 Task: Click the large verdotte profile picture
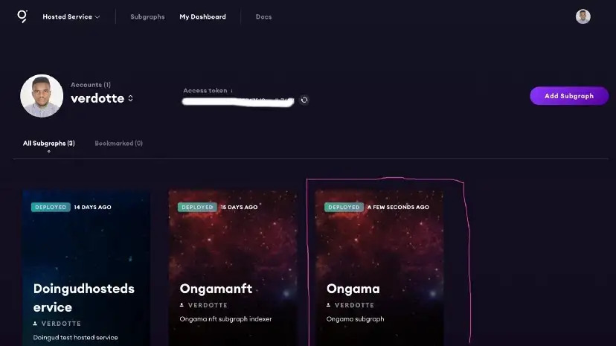tap(42, 96)
